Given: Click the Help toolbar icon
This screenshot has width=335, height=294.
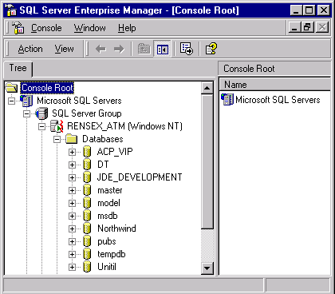Looking at the screenshot, I should point(211,49).
